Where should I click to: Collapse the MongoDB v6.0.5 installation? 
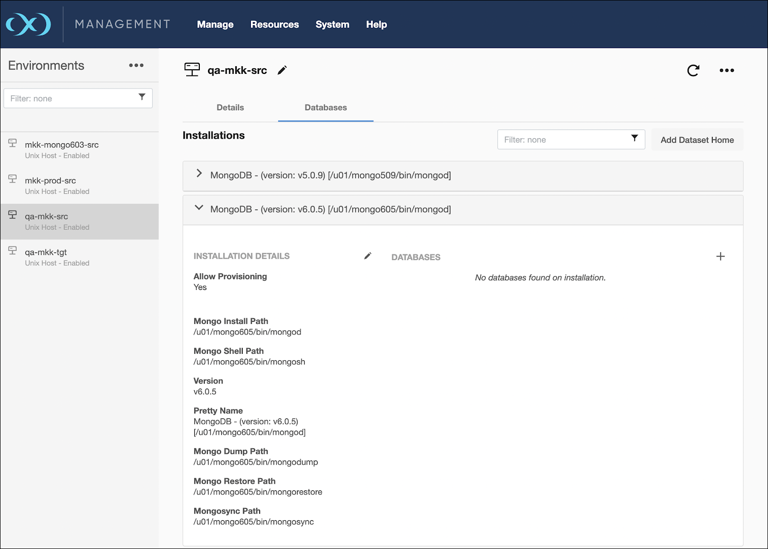pyautogui.click(x=199, y=208)
